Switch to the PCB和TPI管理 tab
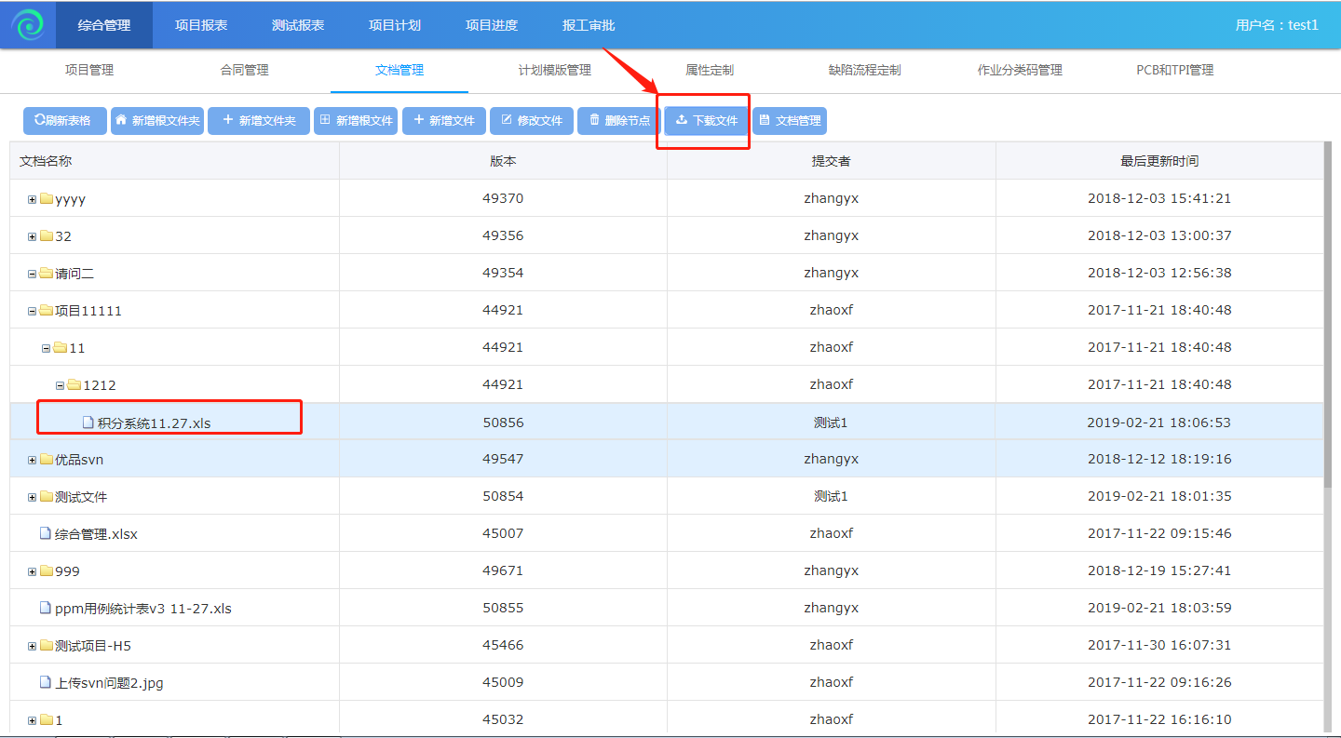 coord(1174,70)
